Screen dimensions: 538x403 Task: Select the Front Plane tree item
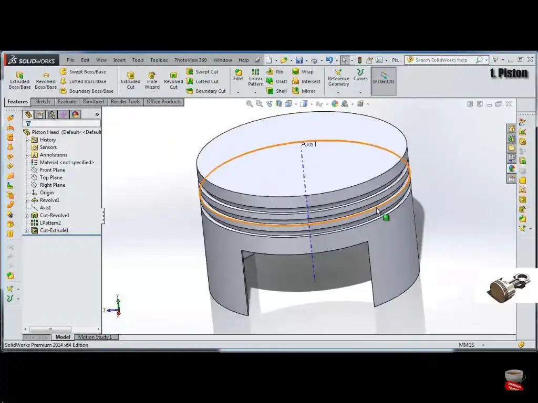pos(48,170)
